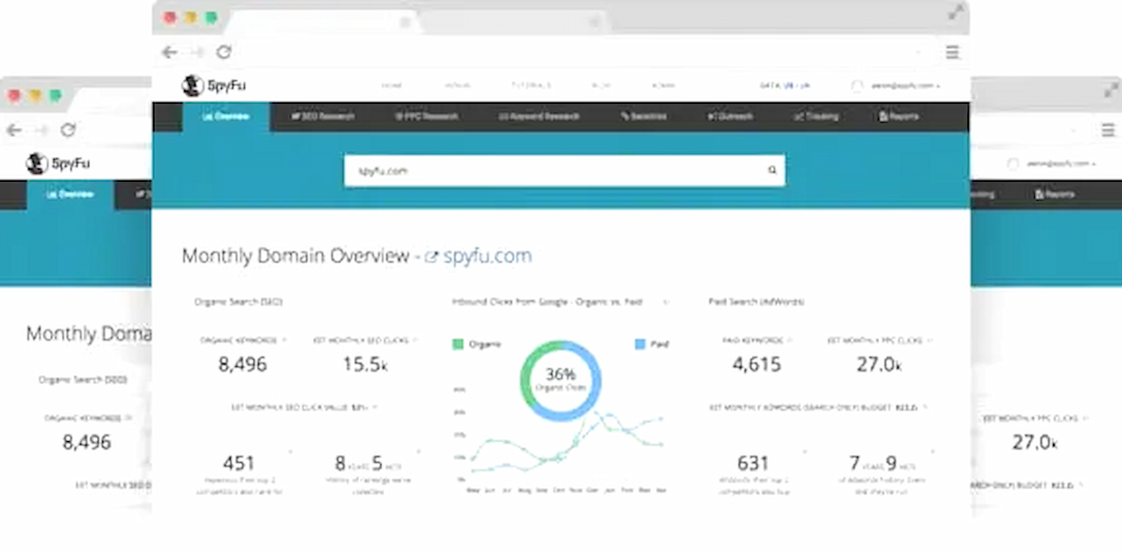Viewport: 1122px width, 551px height.
Task: Select the Overview tab in the front window
Action: click(x=226, y=117)
